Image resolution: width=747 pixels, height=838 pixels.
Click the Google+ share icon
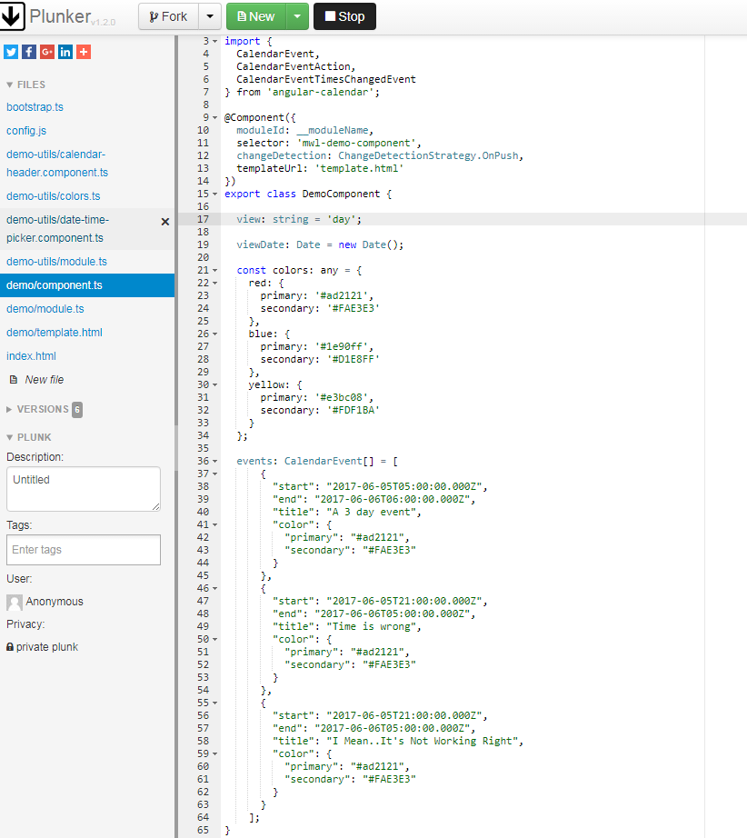46,52
